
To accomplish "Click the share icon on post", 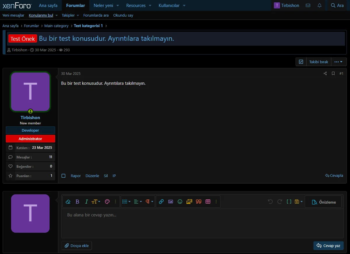I will point(325,73).
